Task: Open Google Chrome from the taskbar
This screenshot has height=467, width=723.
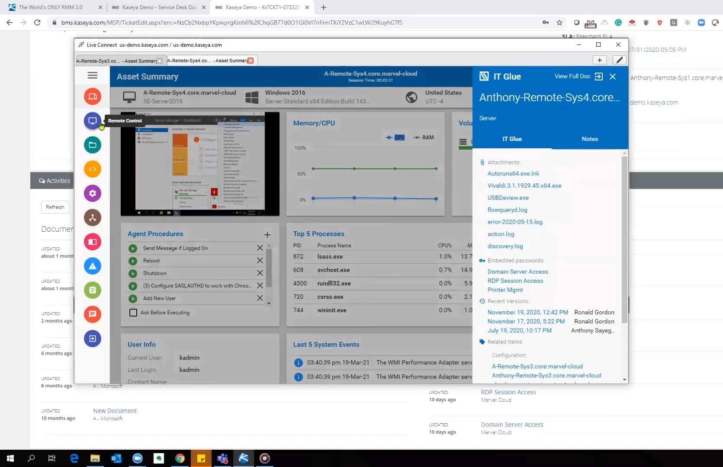Action: (x=180, y=458)
